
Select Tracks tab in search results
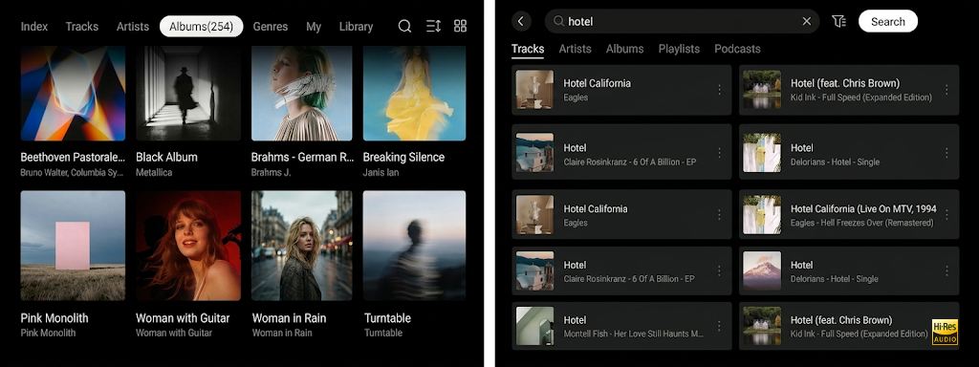click(x=528, y=49)
